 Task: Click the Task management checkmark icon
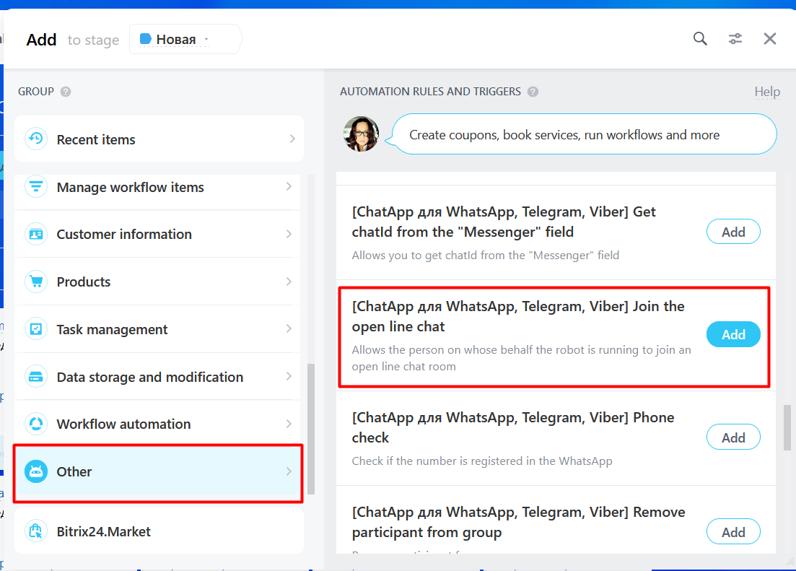[36, 329]
